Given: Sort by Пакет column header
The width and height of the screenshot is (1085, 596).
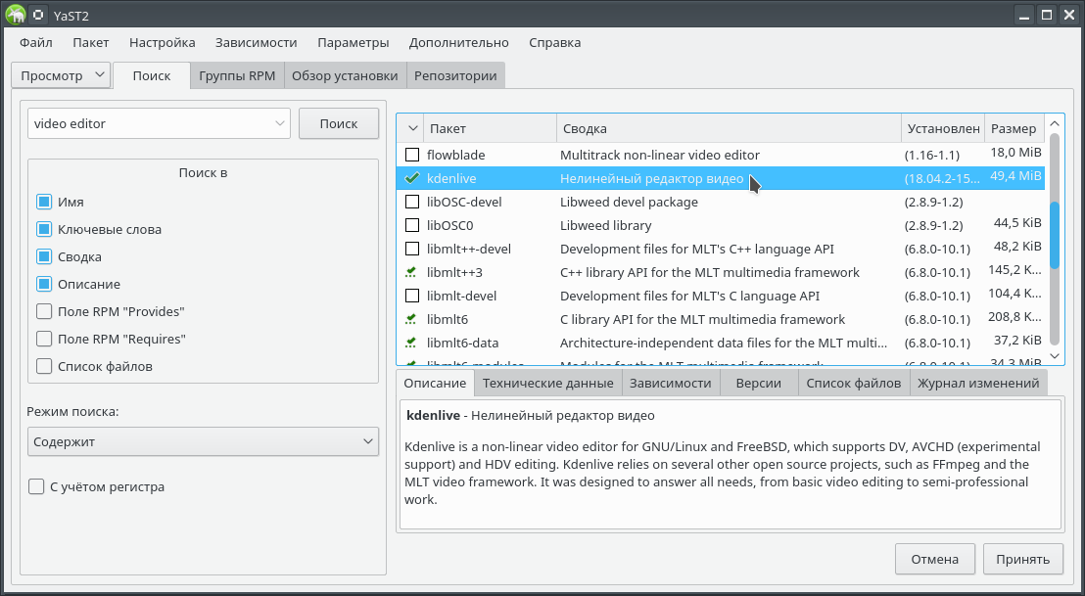Looking at the screenshot, I should click(490, 128).
